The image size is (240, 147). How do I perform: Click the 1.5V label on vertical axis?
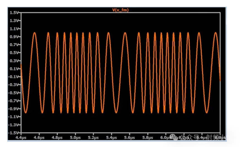click(13, 13)
